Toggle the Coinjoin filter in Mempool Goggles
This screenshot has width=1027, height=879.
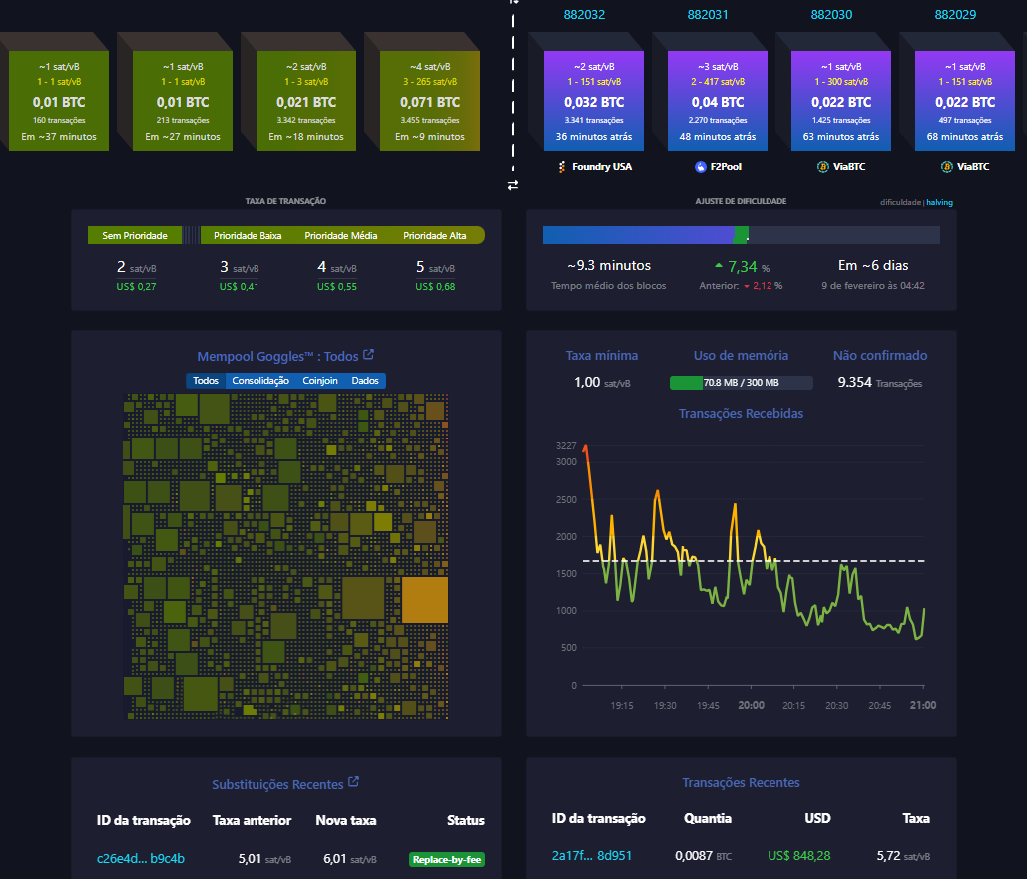pyautogui.click(x=320, y=380)
